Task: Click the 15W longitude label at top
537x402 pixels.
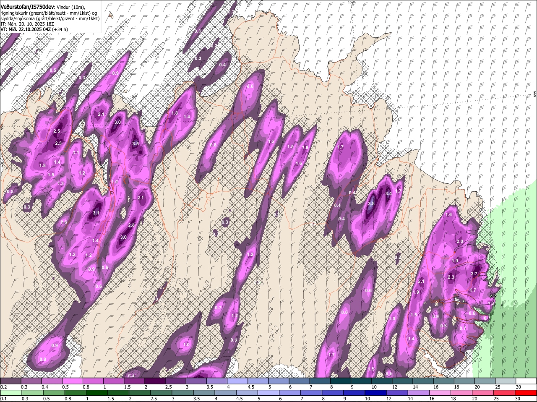Action: tap(351, 3)
